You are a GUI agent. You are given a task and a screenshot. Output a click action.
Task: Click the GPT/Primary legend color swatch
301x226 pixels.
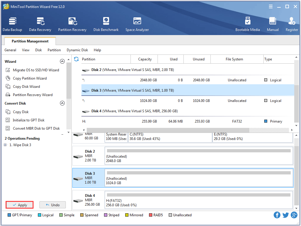(x=9, y=215)
